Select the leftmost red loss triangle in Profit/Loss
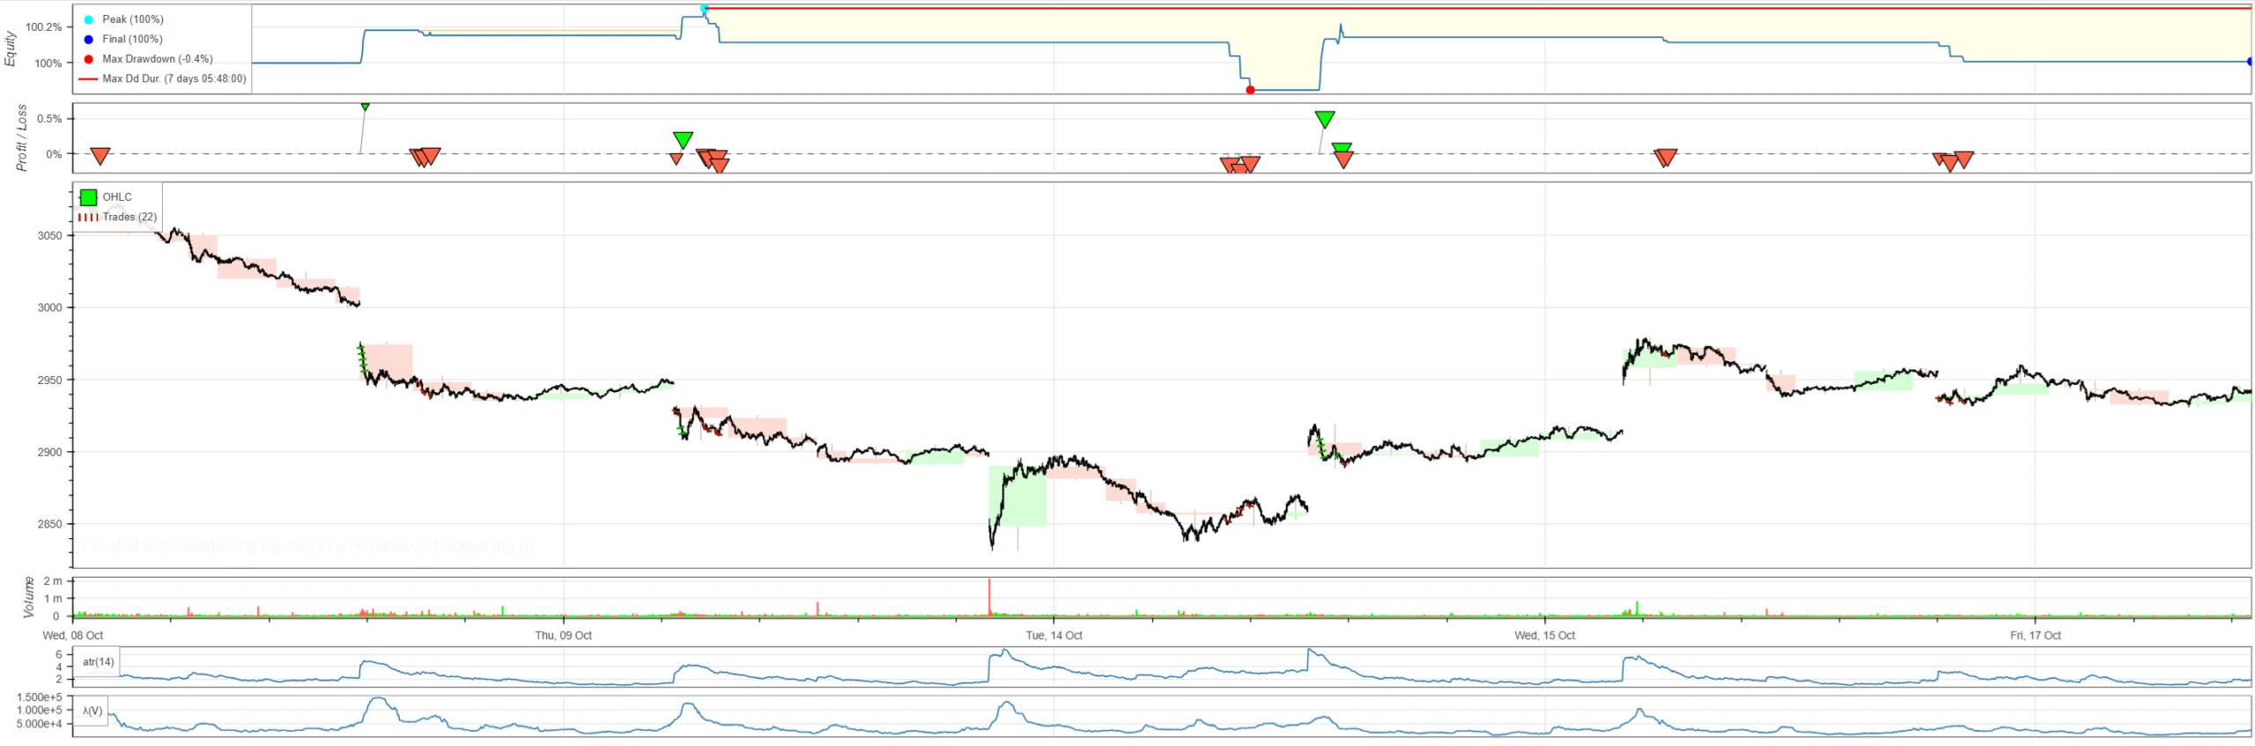Screen dimensions: 2255x746 click(x=100, y=156)
